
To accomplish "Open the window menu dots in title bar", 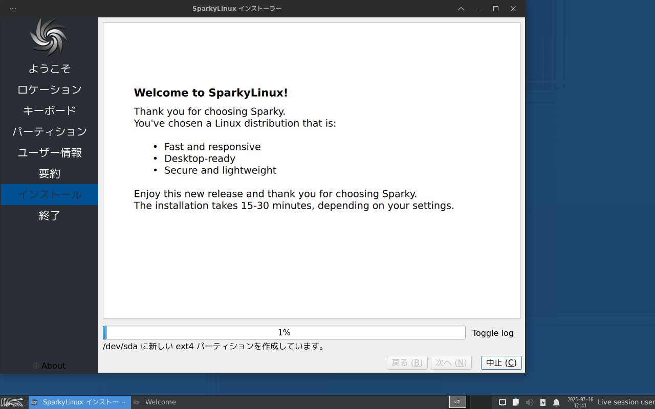I will point(13,9).
